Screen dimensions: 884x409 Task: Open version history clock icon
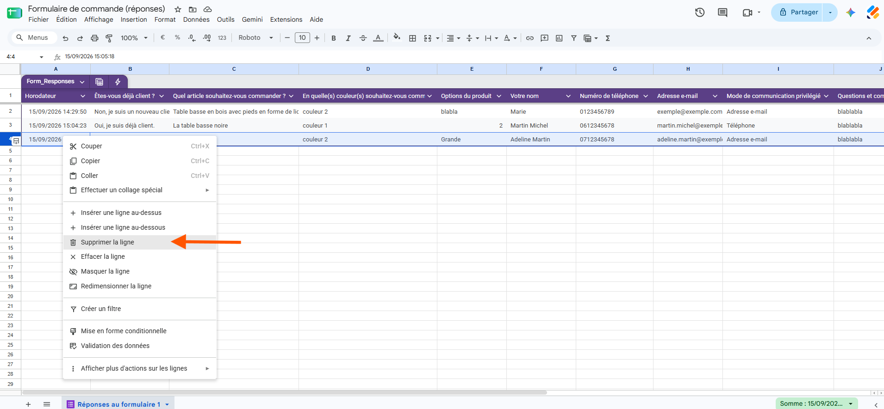pos(700,12)
